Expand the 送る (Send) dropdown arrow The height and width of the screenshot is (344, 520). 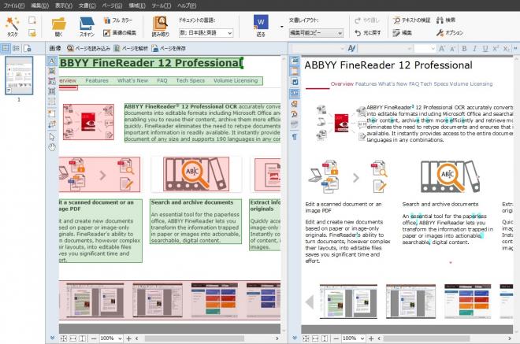[281, 27]
